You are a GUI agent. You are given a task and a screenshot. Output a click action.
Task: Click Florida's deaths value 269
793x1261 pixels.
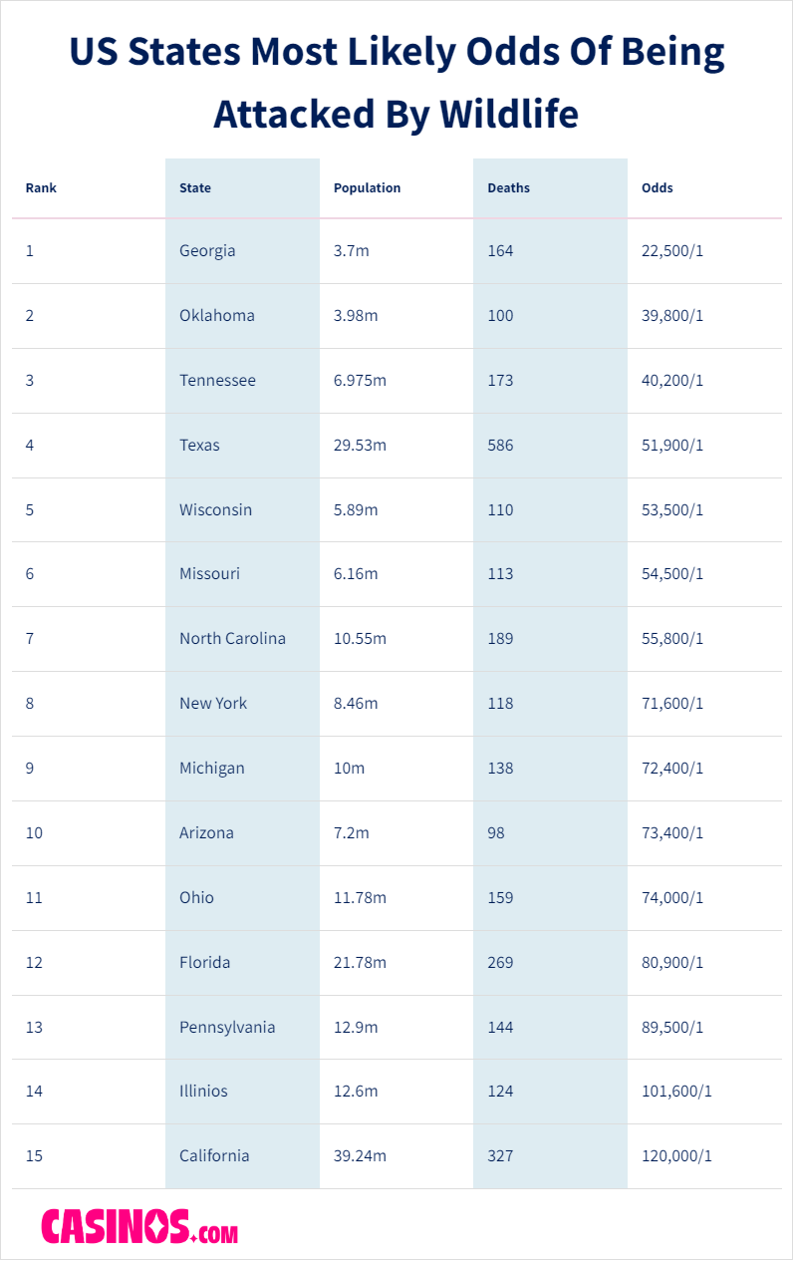pyautogui.click(x=500, y=963)
